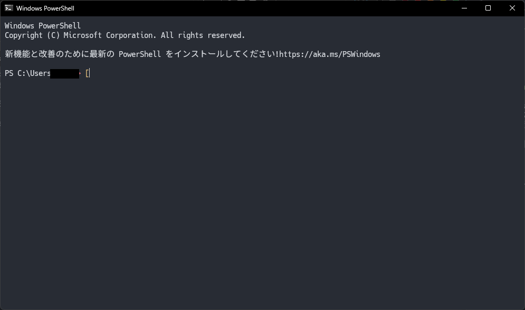Screen dimensions: 525x310
Task: Click the "新機能" word in the message
Action: click(x=17, y=54)
